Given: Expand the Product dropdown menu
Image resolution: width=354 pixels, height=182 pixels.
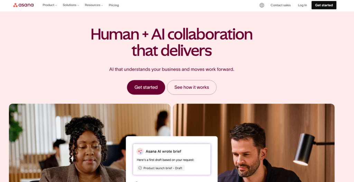Looking at the screenshot, I should coord(50,5).
